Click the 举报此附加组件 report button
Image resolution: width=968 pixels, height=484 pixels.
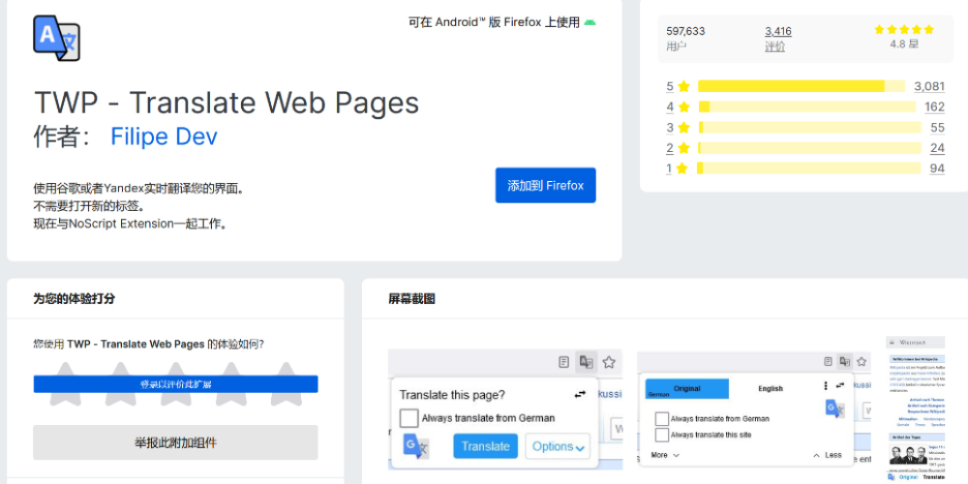point(175,442)
